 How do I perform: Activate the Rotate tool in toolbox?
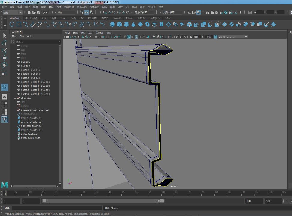[5, 65]
